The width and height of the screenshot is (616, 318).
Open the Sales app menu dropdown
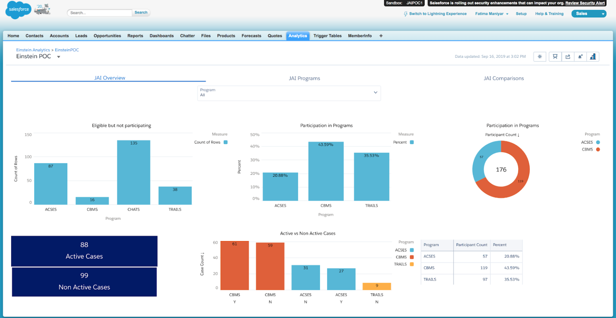pos(589,14)
